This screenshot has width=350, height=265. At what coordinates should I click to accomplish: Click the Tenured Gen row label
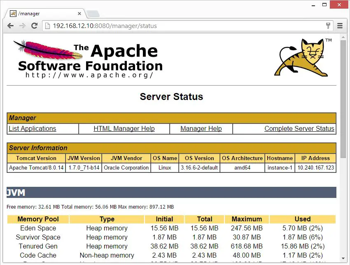pyautogui.click(x=38, y=246)
